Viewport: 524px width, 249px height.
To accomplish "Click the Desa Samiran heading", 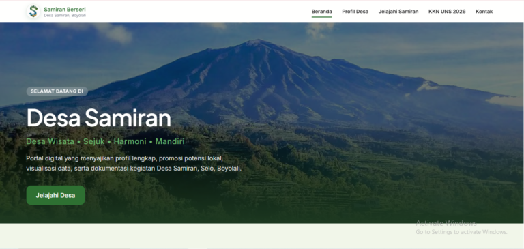I will [x=98, y=117].
